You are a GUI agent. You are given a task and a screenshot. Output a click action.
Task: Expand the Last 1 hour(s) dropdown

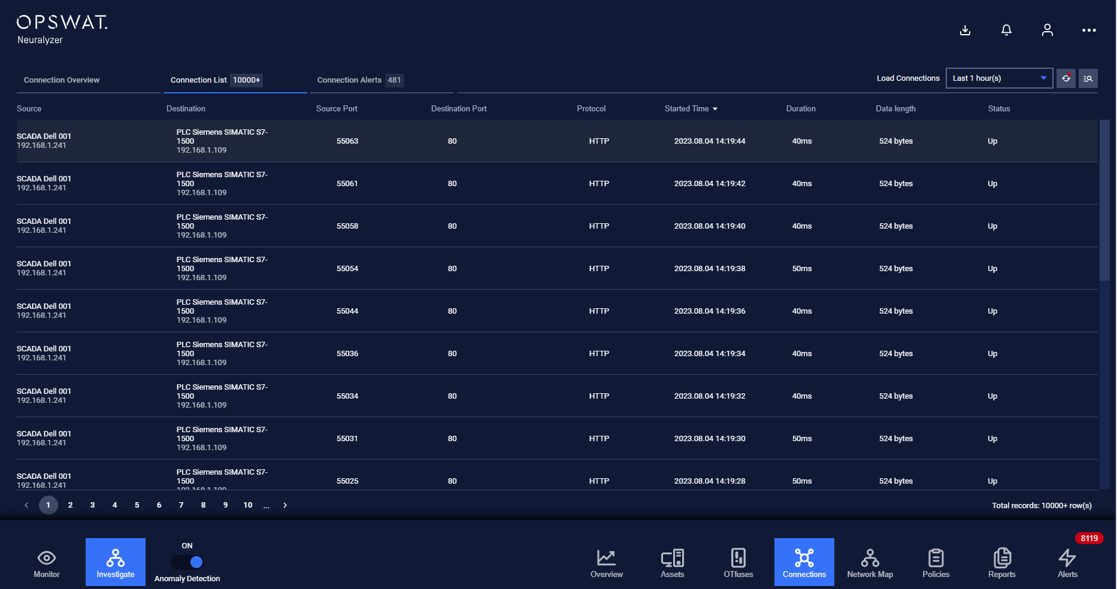click(x=999, y=78)
